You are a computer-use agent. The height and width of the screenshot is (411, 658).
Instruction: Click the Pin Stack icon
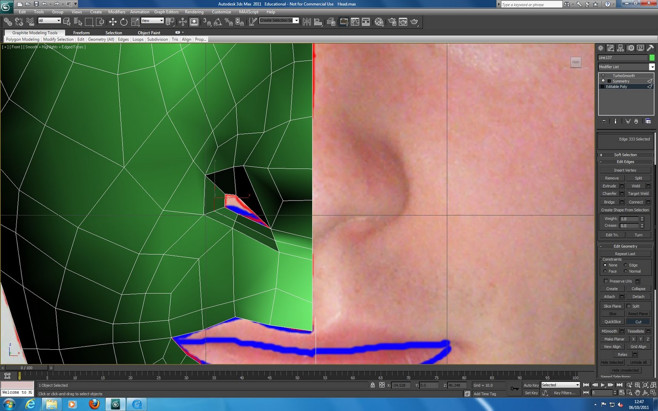pos(603,121)
